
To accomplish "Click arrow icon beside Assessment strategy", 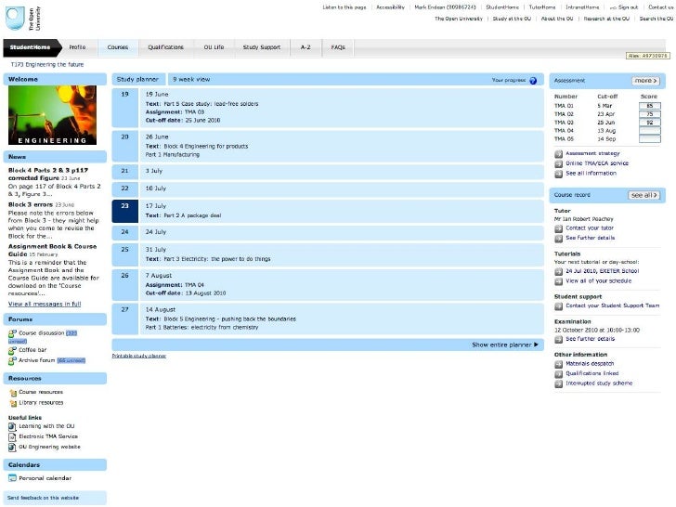I will pyautogui.click(x=558, y=153).
